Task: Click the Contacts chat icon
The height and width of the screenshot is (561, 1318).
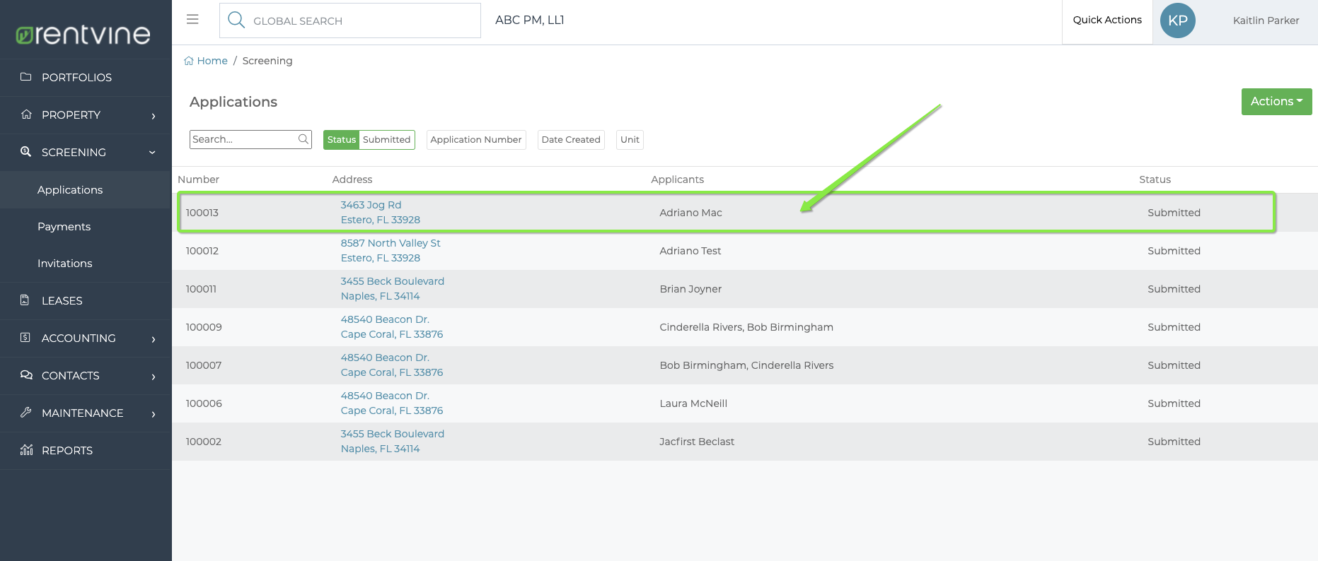Action: pyautogui.click(x=26, y=375)
